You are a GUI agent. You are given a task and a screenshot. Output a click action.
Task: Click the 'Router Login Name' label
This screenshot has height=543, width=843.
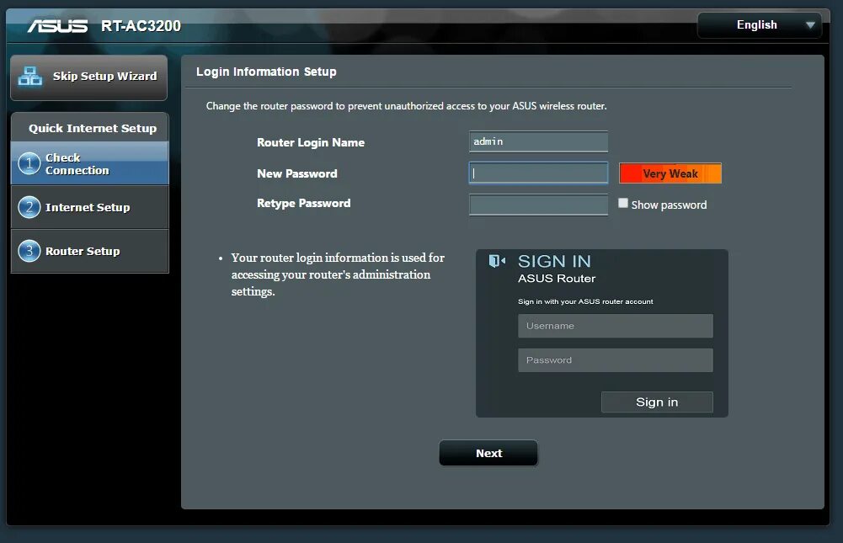[311, 142]
